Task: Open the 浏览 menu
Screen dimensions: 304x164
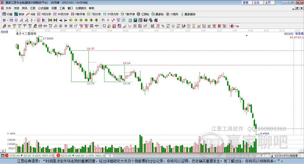Action: 17,8
